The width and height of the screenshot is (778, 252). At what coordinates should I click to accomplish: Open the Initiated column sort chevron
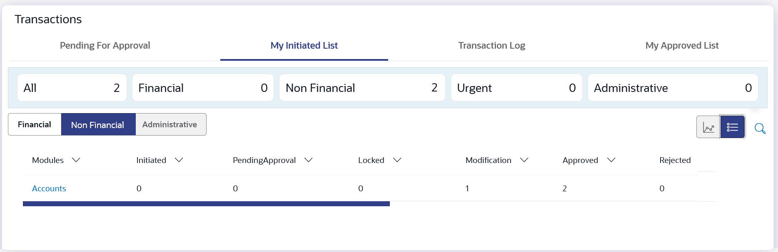pyautogui.click(x=179, y=160)
